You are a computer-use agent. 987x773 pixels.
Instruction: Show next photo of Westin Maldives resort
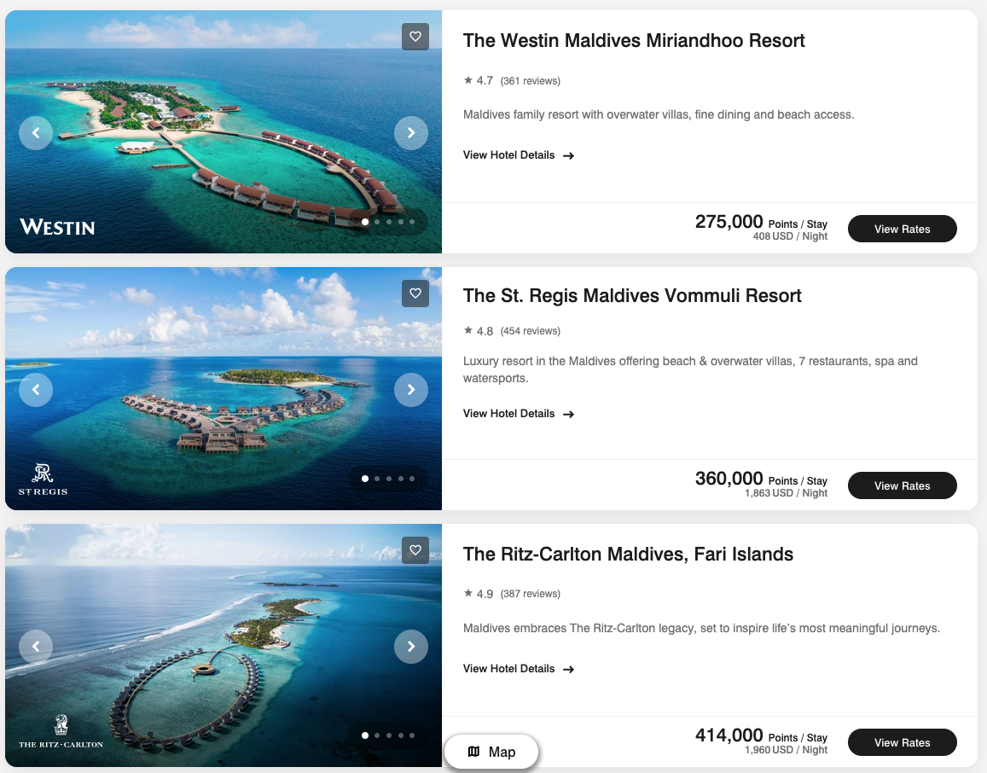[411, 133]
